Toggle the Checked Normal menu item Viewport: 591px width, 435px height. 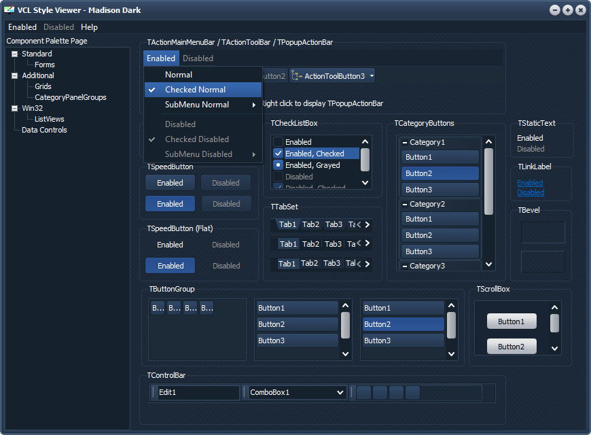tap(203, 90)
